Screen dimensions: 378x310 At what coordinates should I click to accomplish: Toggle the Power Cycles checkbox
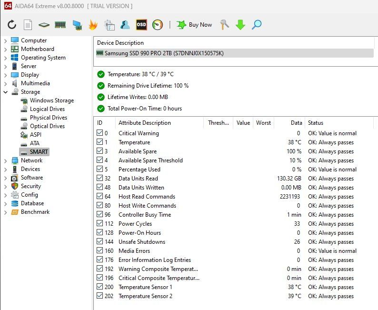[x=99, y=223]
